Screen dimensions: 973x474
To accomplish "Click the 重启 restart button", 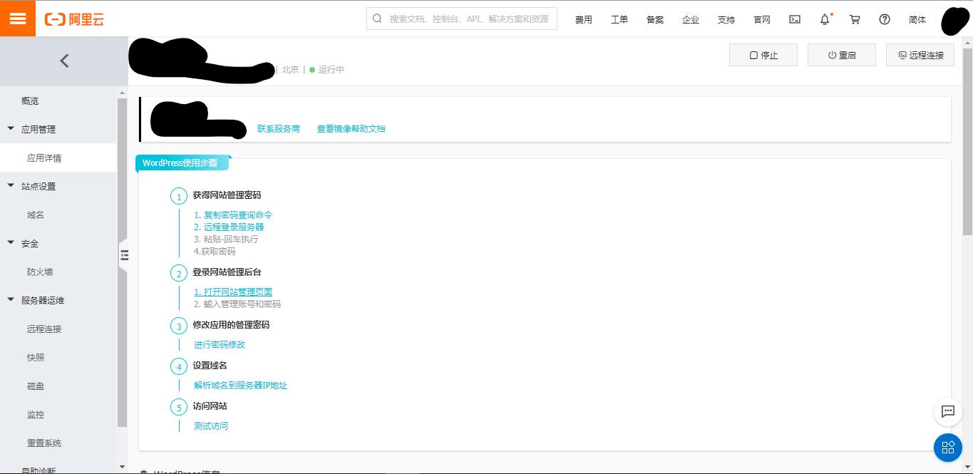I will point(841,54).
